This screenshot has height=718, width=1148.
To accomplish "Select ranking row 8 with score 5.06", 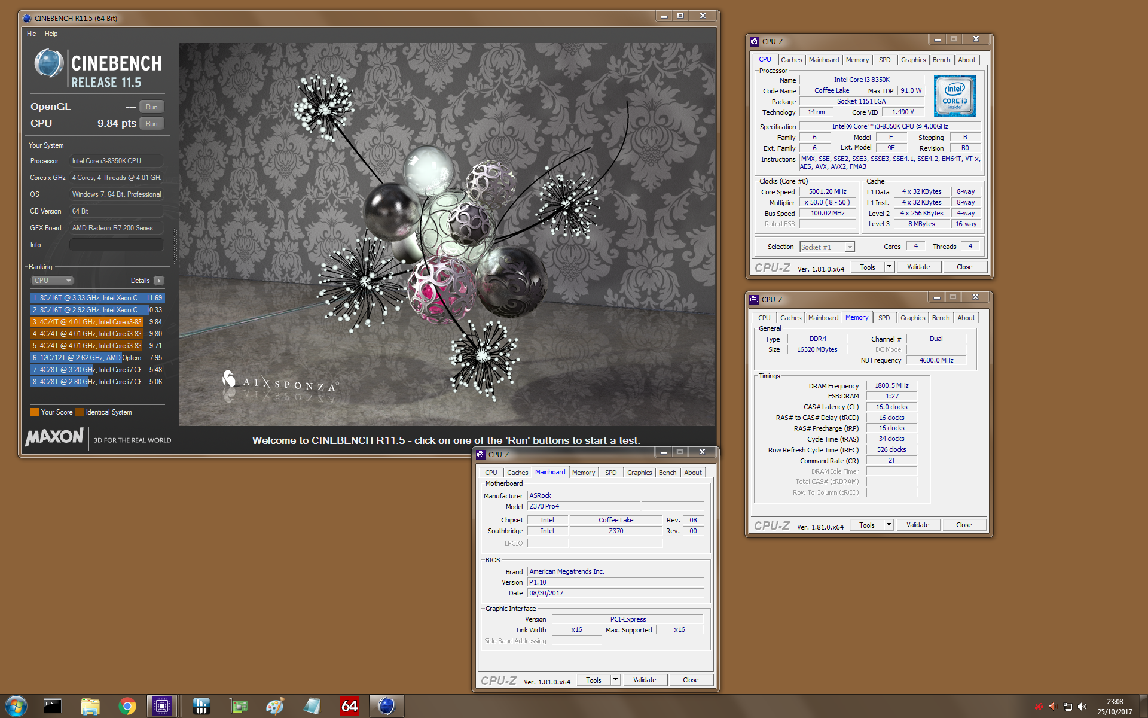I will point(97,382).
